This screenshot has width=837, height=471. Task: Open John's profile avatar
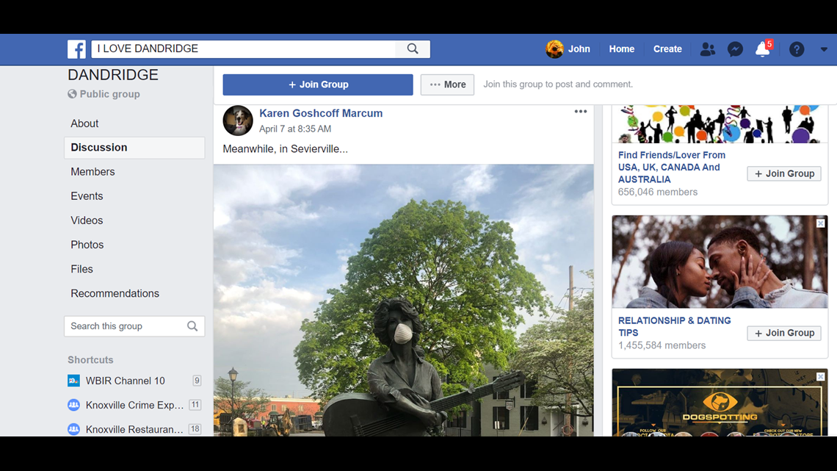tap(554, 49)
